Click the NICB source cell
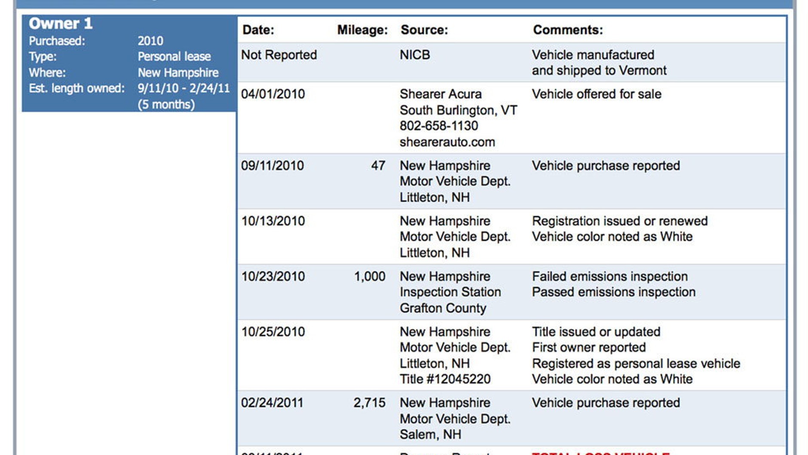The height and width of the screenshot is (455, 808). [415, 55]
